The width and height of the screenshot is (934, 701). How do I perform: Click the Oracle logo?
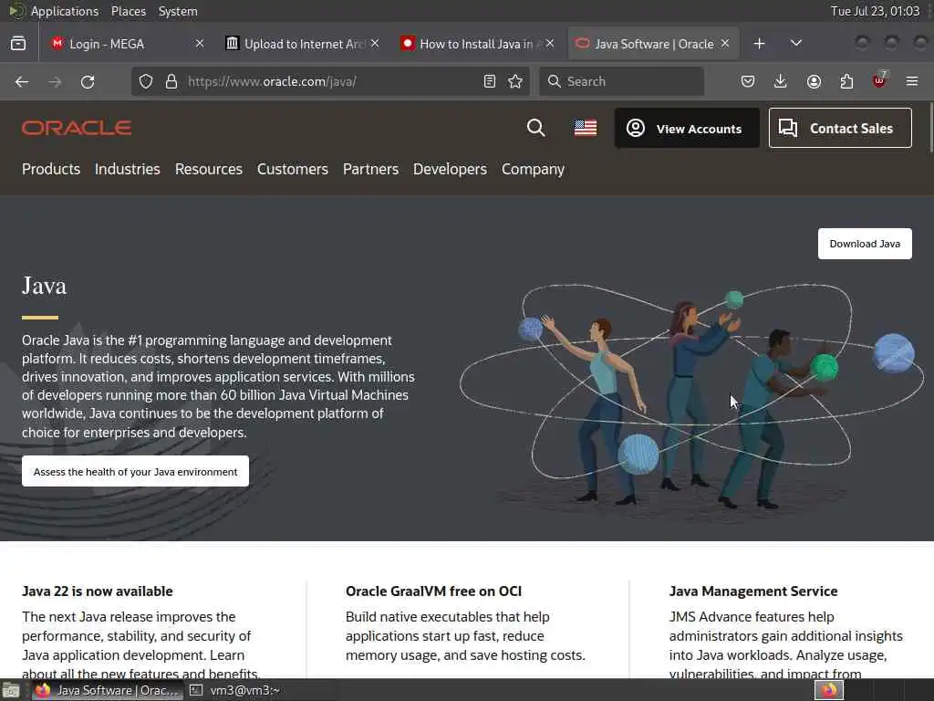point(77,128)
